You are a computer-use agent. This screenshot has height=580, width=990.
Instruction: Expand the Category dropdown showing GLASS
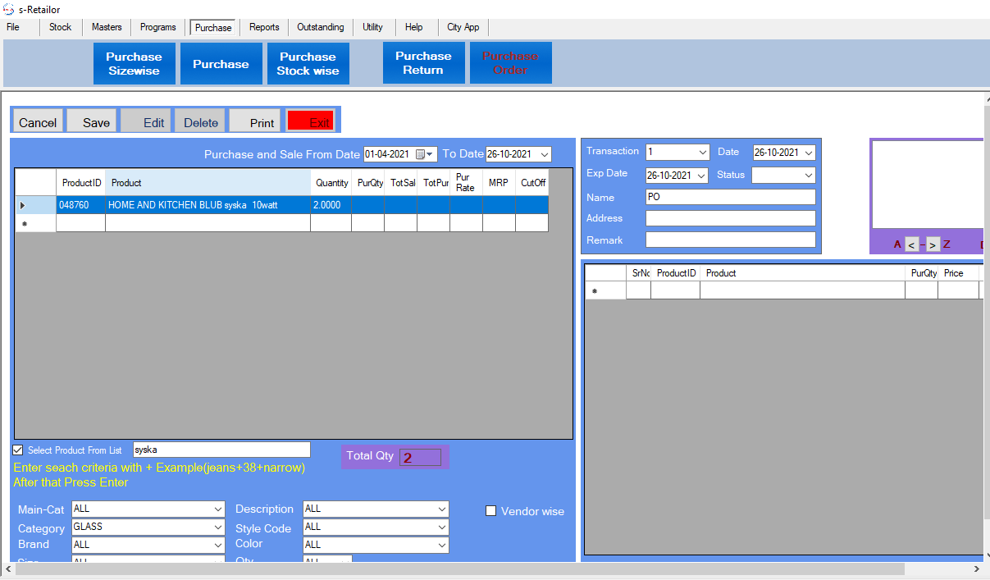[x=218, y=527]
